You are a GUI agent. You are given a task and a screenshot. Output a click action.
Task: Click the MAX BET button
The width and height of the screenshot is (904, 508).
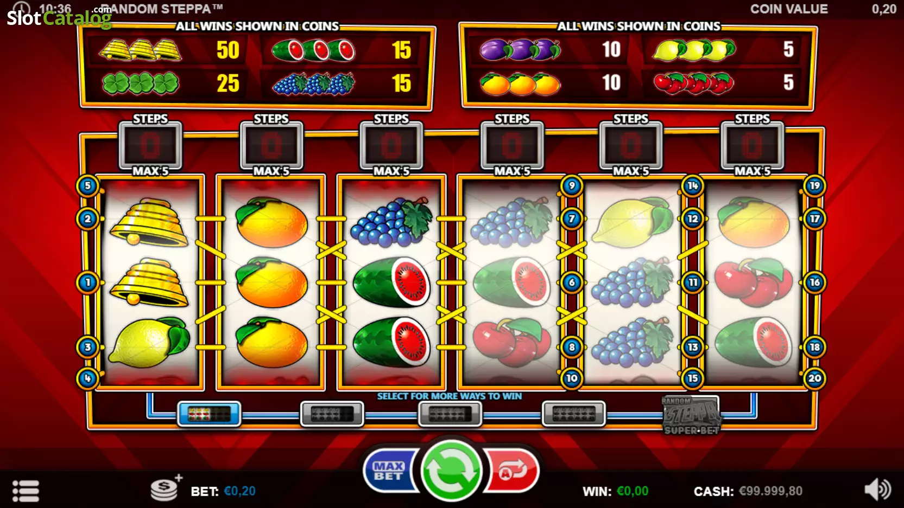tap(390, 471)
